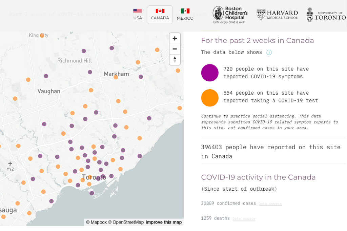Open the deaths data source link

[244, 219]
